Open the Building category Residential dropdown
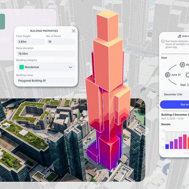The image size is (189, 189). pos(46,67)
